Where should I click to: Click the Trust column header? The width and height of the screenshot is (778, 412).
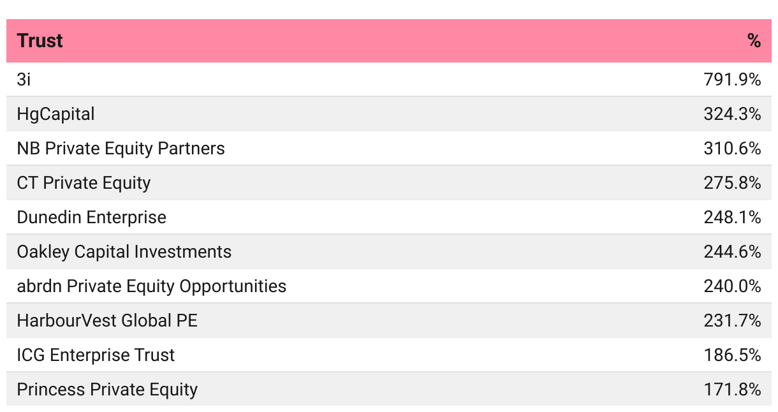tap(40, 41)
